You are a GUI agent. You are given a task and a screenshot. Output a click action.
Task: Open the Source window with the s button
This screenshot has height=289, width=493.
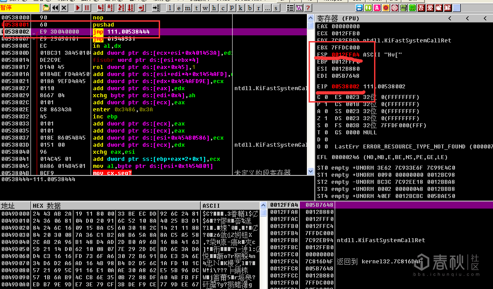coord(276,8)
